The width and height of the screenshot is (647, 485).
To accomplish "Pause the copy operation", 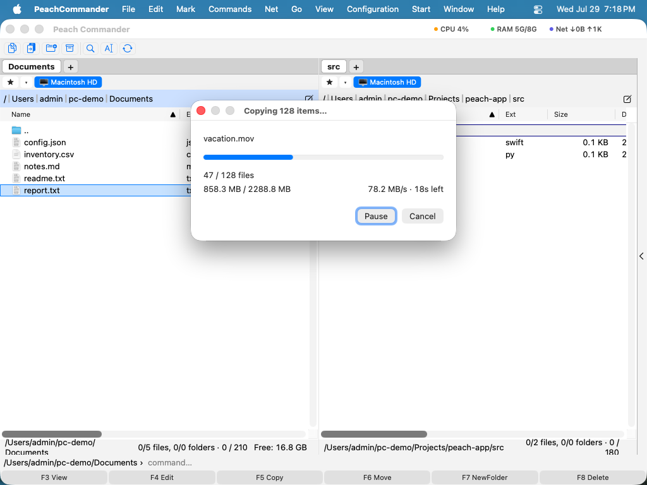I will coord(376,216).
